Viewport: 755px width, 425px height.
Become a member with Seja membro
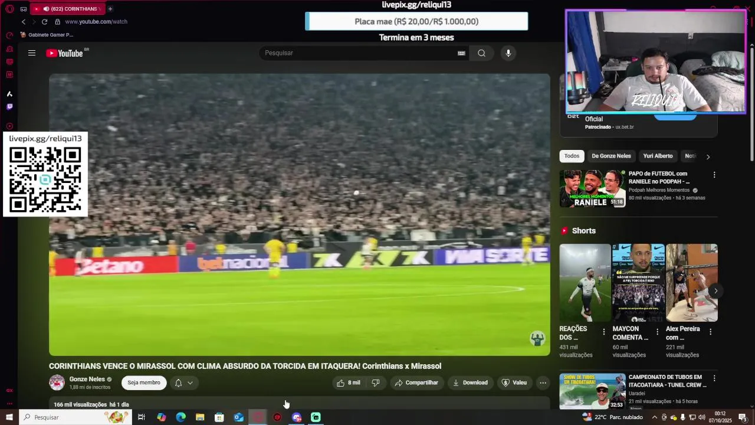point(144,382)
